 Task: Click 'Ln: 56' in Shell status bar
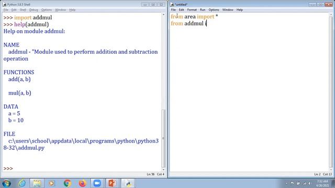(x=151, y=174)
